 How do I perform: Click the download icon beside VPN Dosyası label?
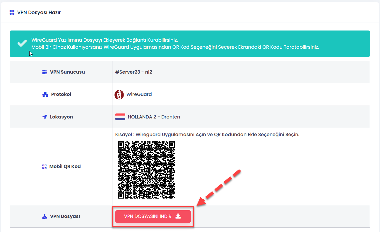click(44, 216)
